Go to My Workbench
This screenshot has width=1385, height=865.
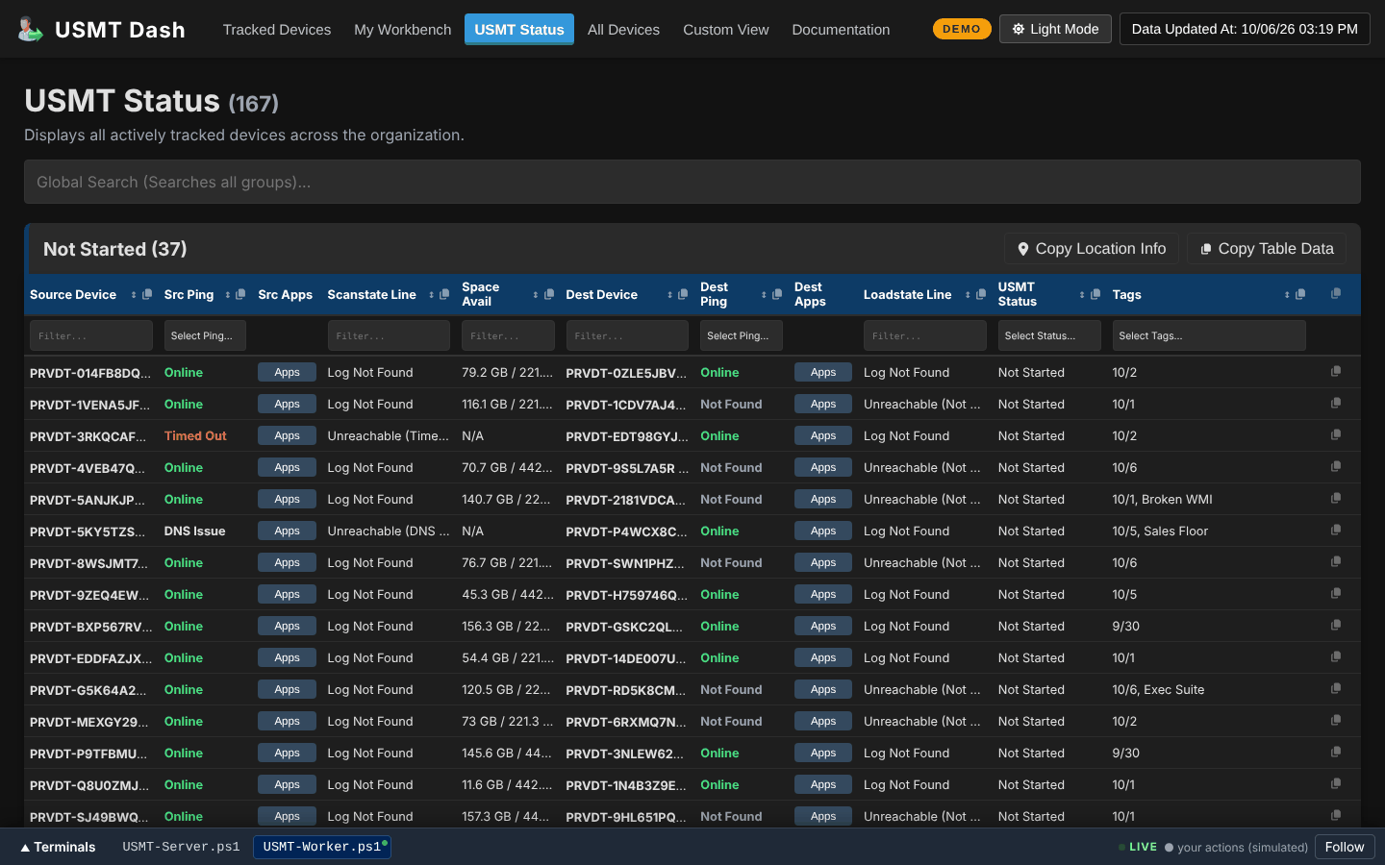pos(402,30)
